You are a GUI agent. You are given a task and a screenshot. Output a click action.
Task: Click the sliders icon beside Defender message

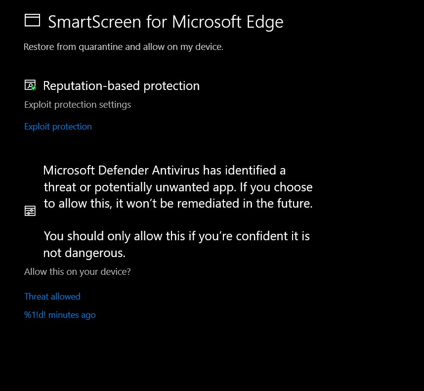click(30, 211)
